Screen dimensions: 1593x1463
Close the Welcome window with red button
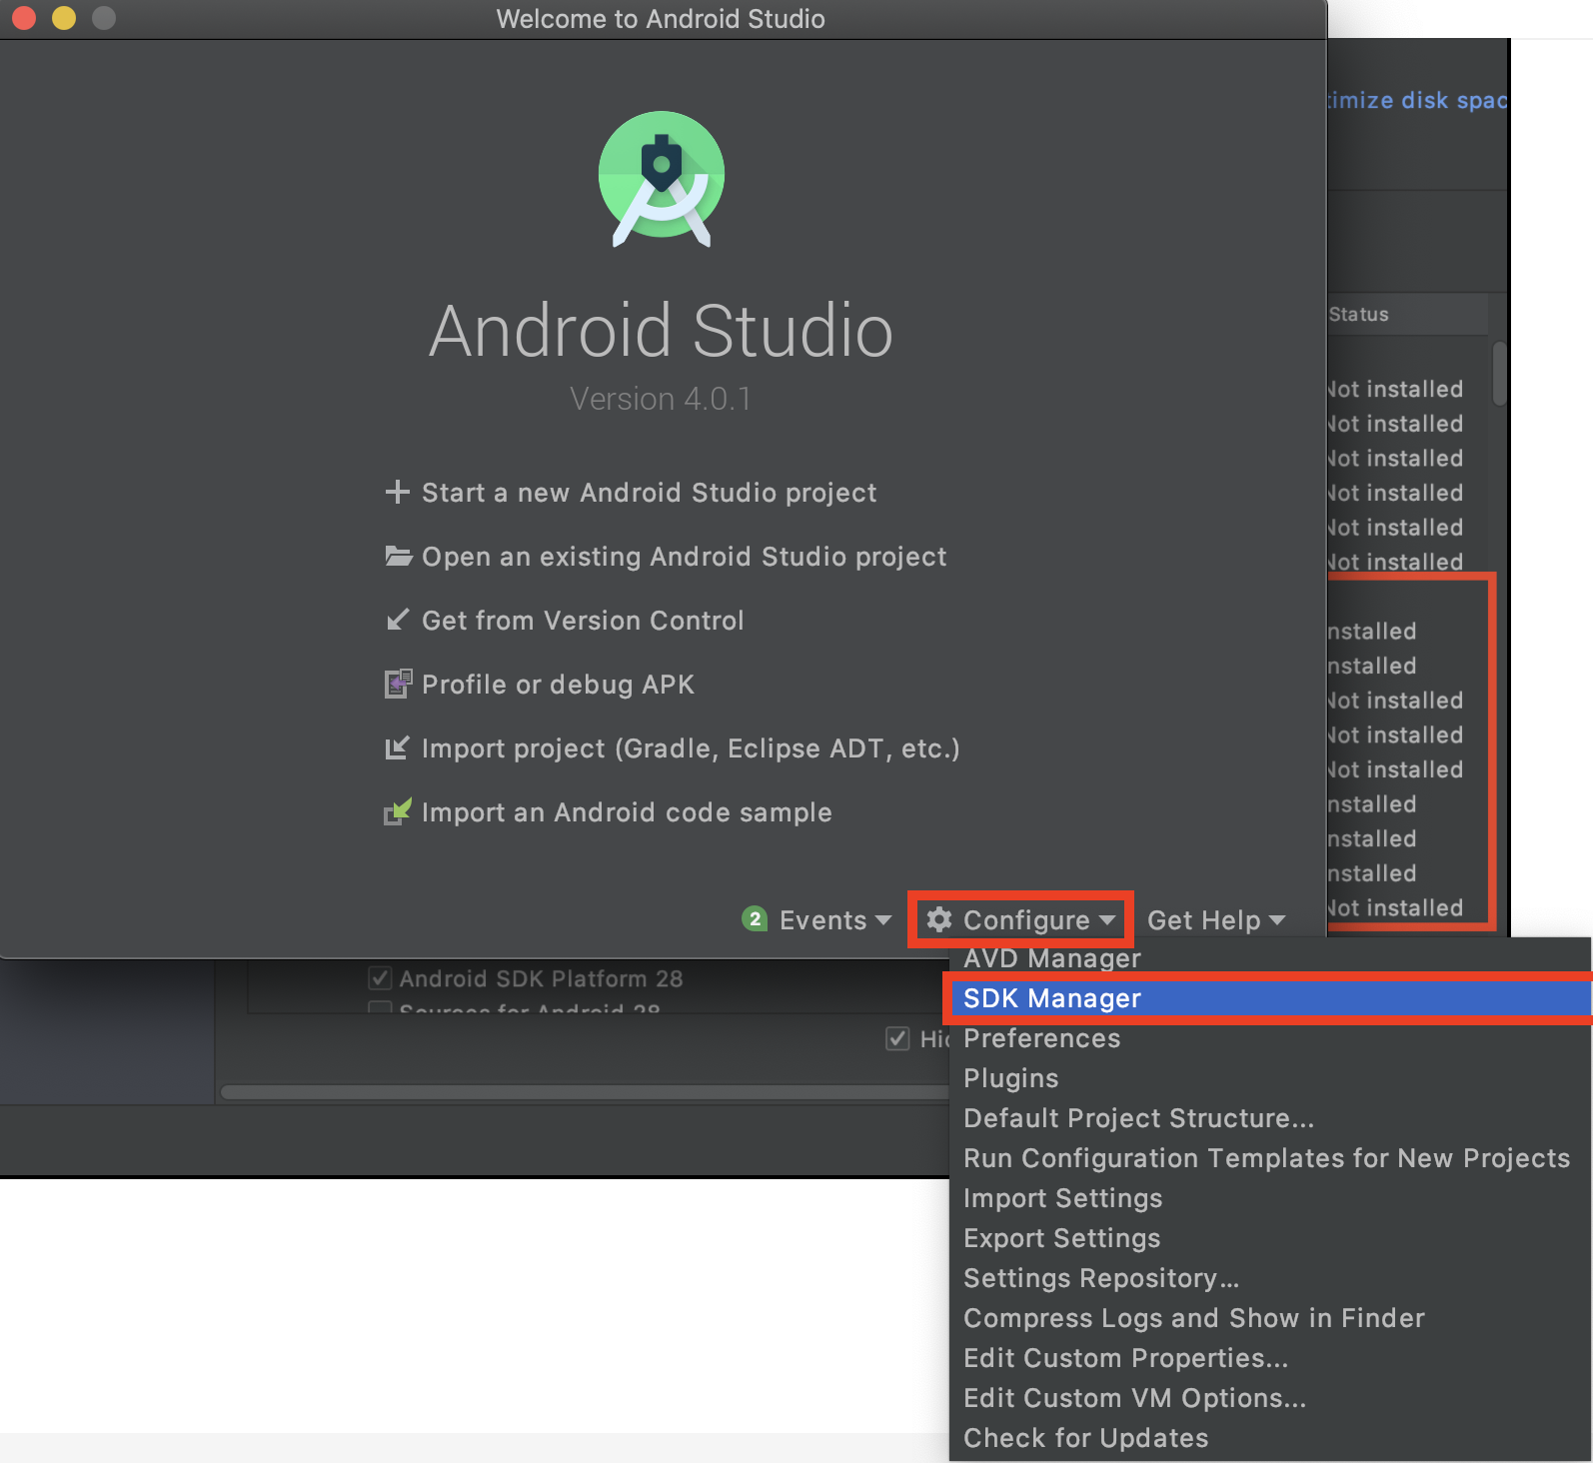pyautogui.click(x=24, y=18)
